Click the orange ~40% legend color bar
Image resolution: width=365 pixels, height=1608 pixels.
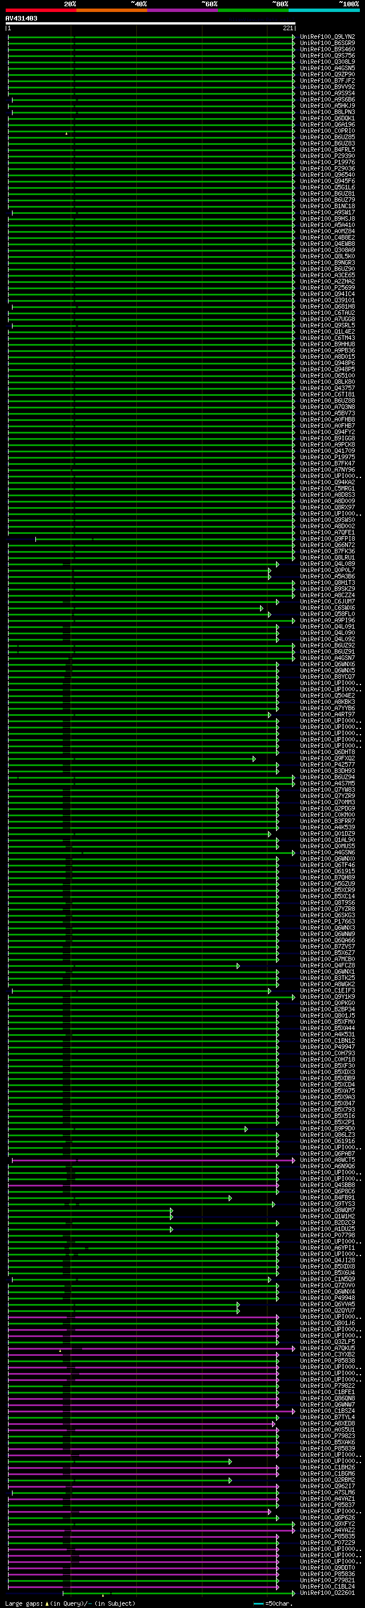click(x=112, y=10)
